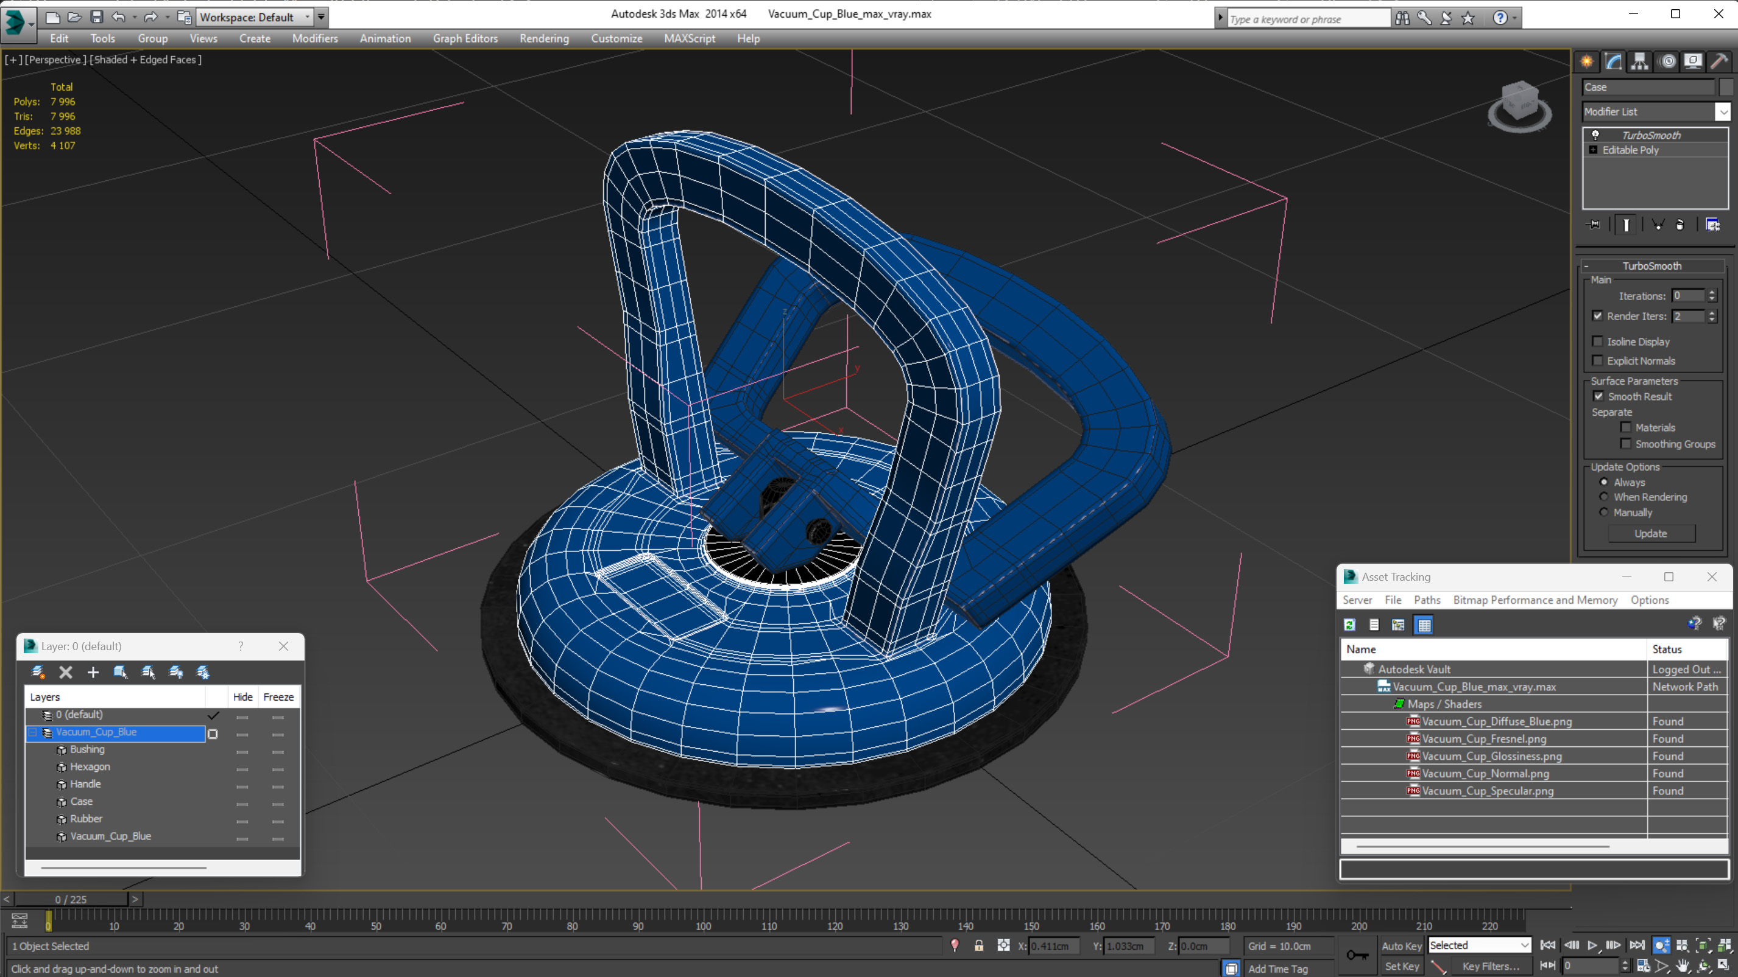Image resolution: width=1738 pixels, height=977 pixels.
Task: Open the Display command panel tab
Action: click(1693, 61)
